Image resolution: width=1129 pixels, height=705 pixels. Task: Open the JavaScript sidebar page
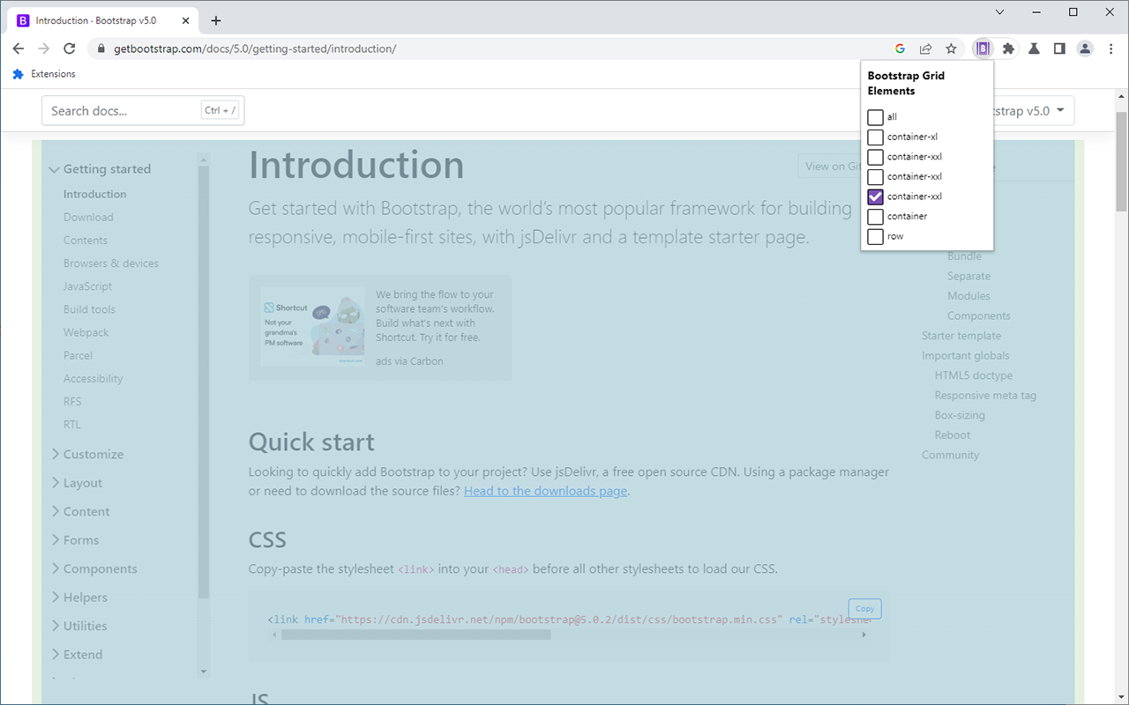88,286
